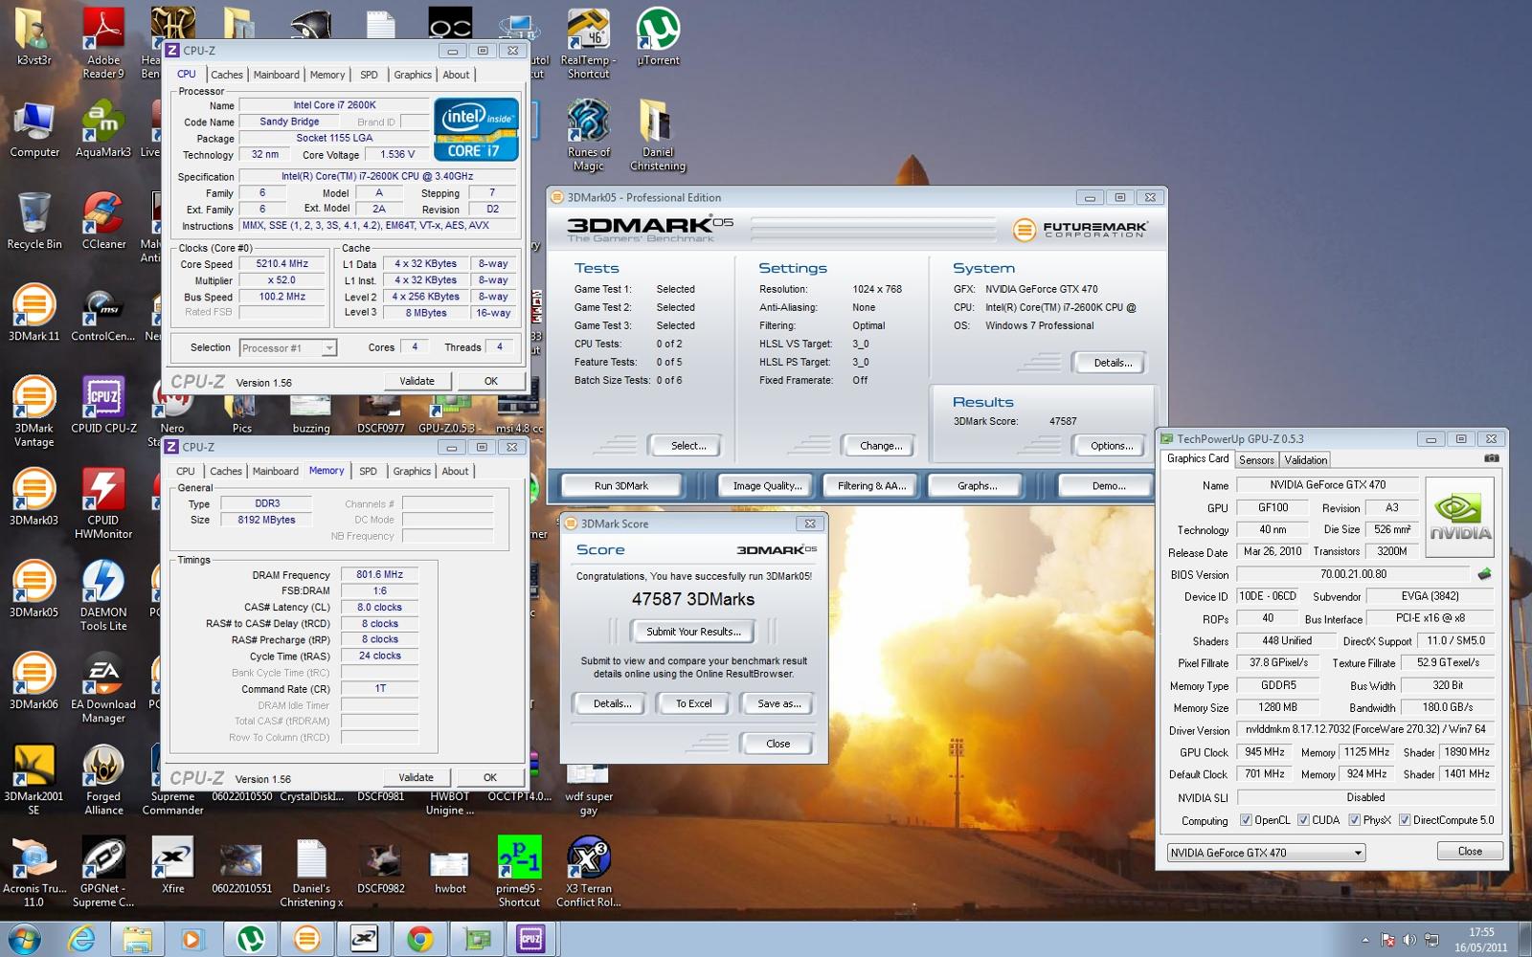Launch CPUID CPU-Z desktop shortcut
The width and height of the screenshot is (1532, 957).
(x=103, y=406)
